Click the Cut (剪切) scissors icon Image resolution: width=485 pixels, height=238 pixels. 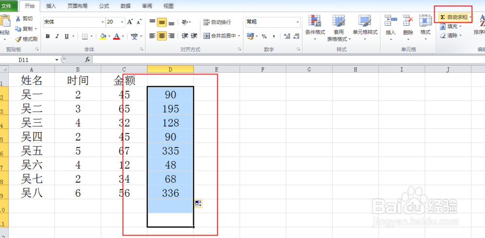(x=18, y=19)
